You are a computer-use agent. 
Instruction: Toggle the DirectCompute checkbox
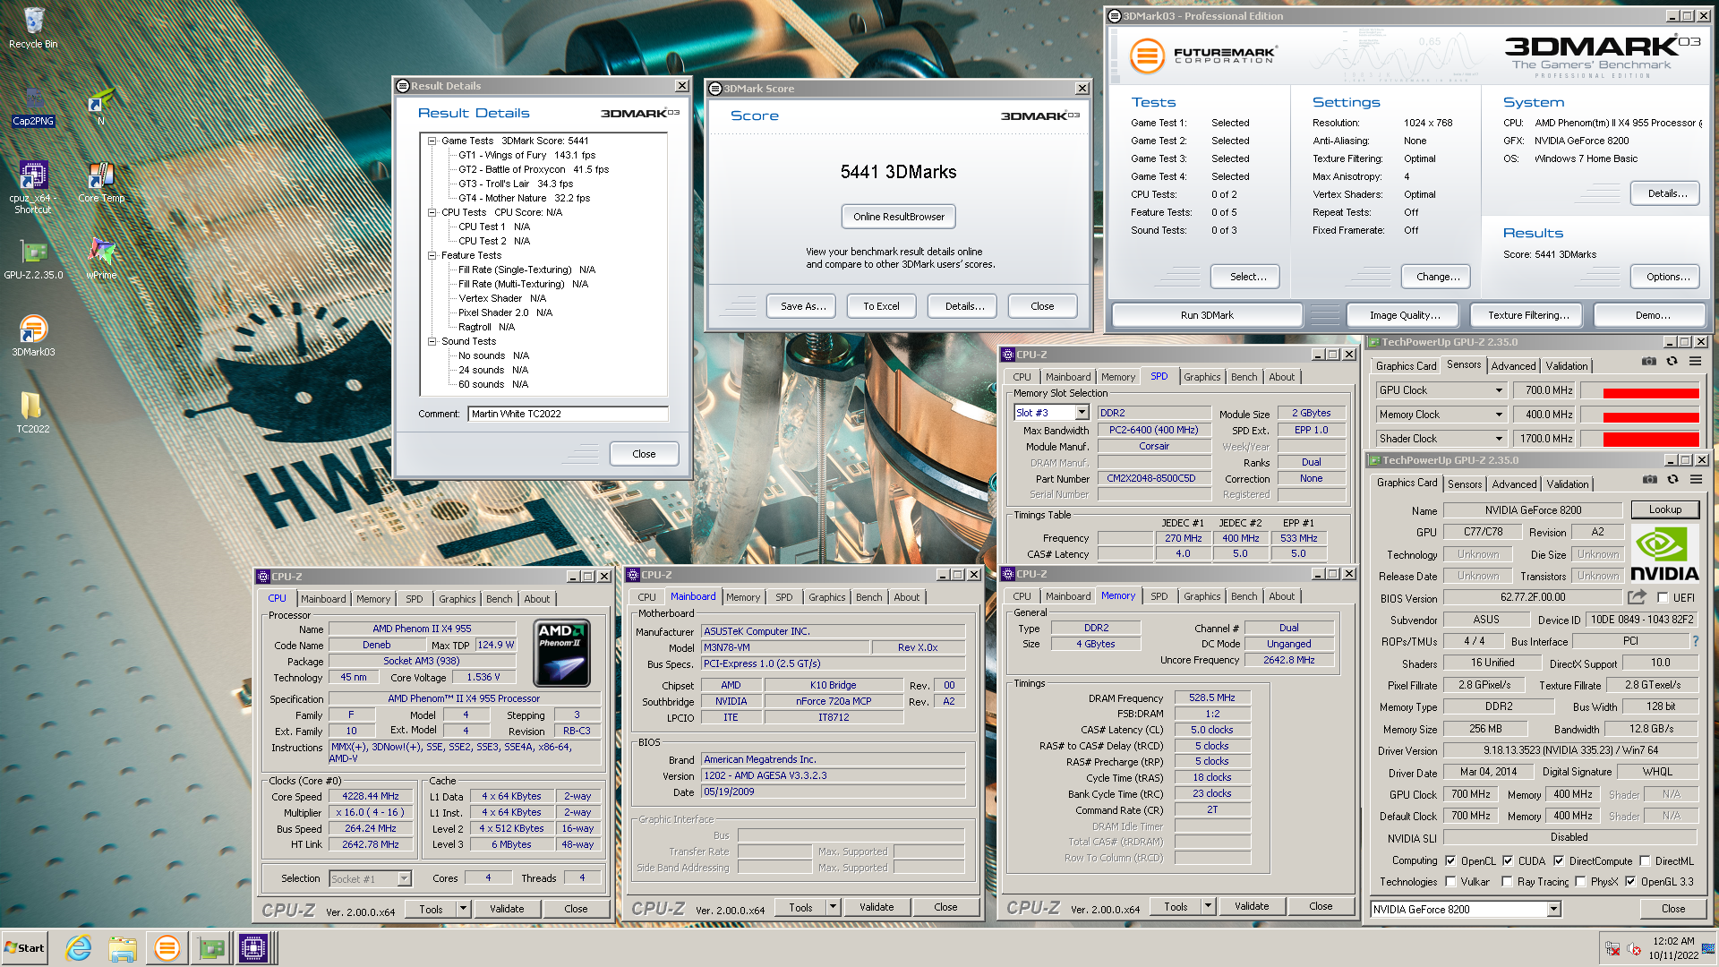coord(1559,860)
